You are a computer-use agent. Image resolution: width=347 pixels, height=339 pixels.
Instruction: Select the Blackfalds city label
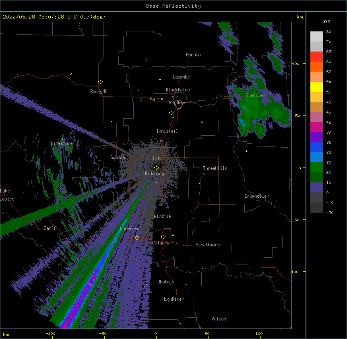tap(178, 90)
